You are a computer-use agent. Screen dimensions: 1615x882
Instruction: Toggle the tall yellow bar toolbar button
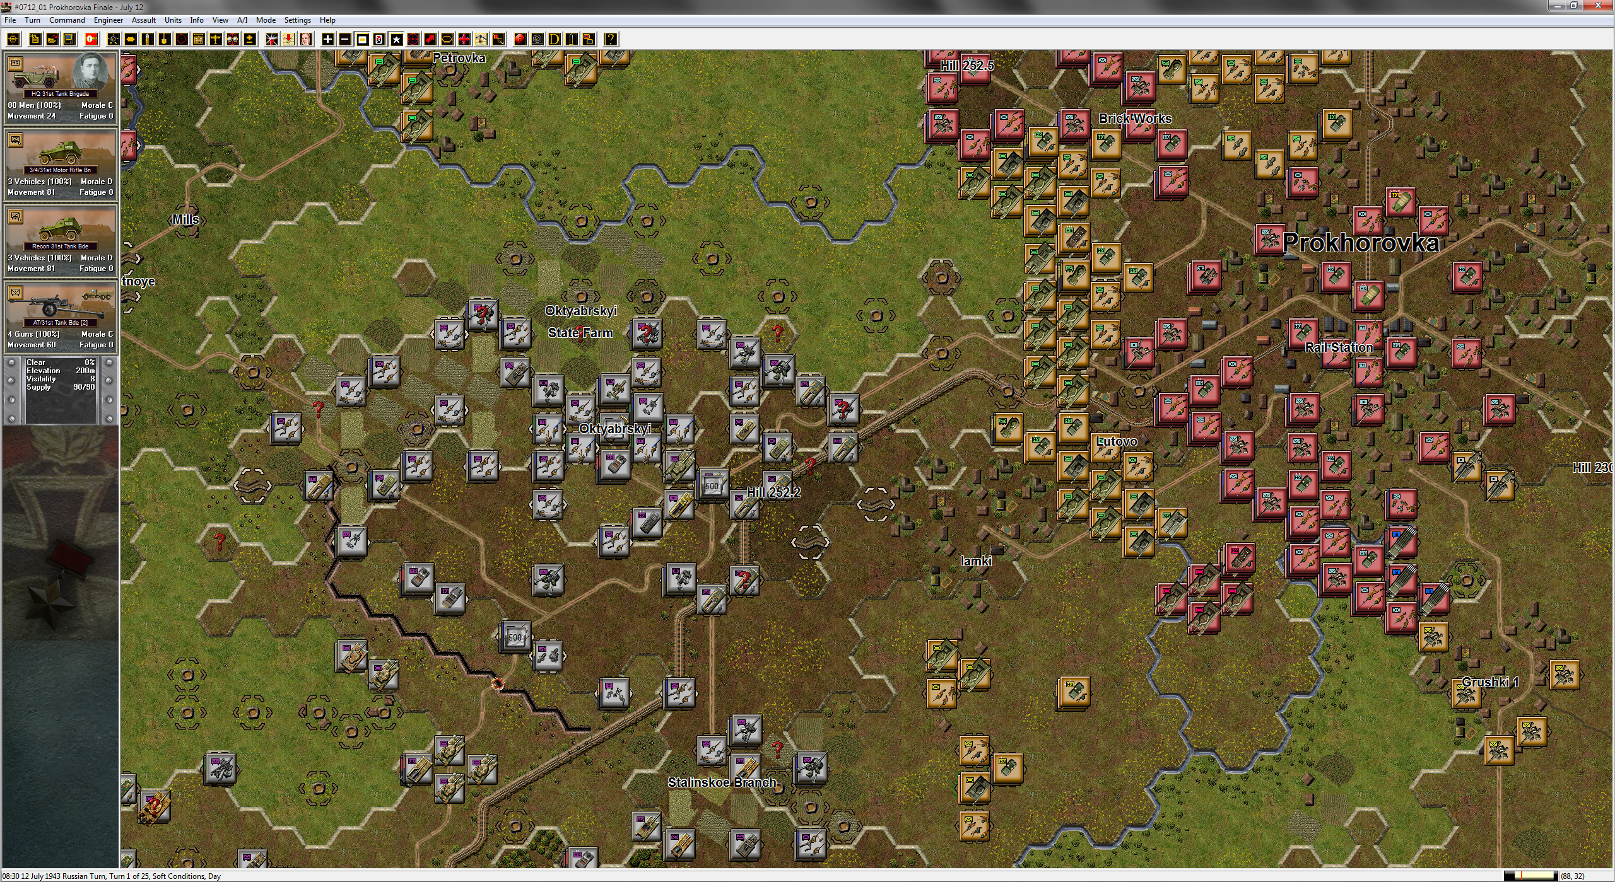pyautogui.click(x=571, y=39)
